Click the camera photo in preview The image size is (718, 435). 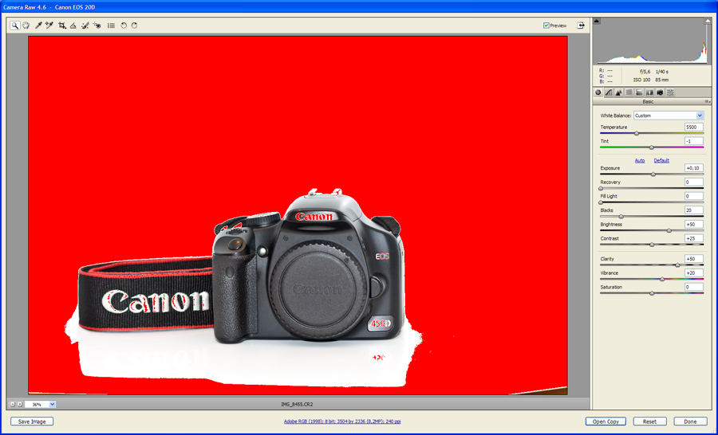click(298, 215)
